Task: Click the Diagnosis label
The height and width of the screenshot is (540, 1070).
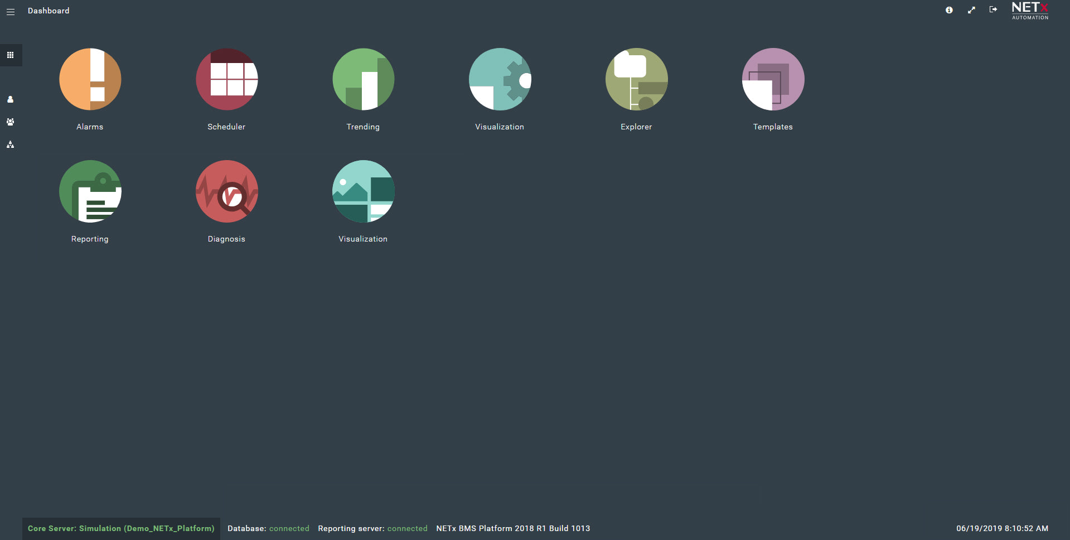Action: pyautogui.click(x=226, y=239)
